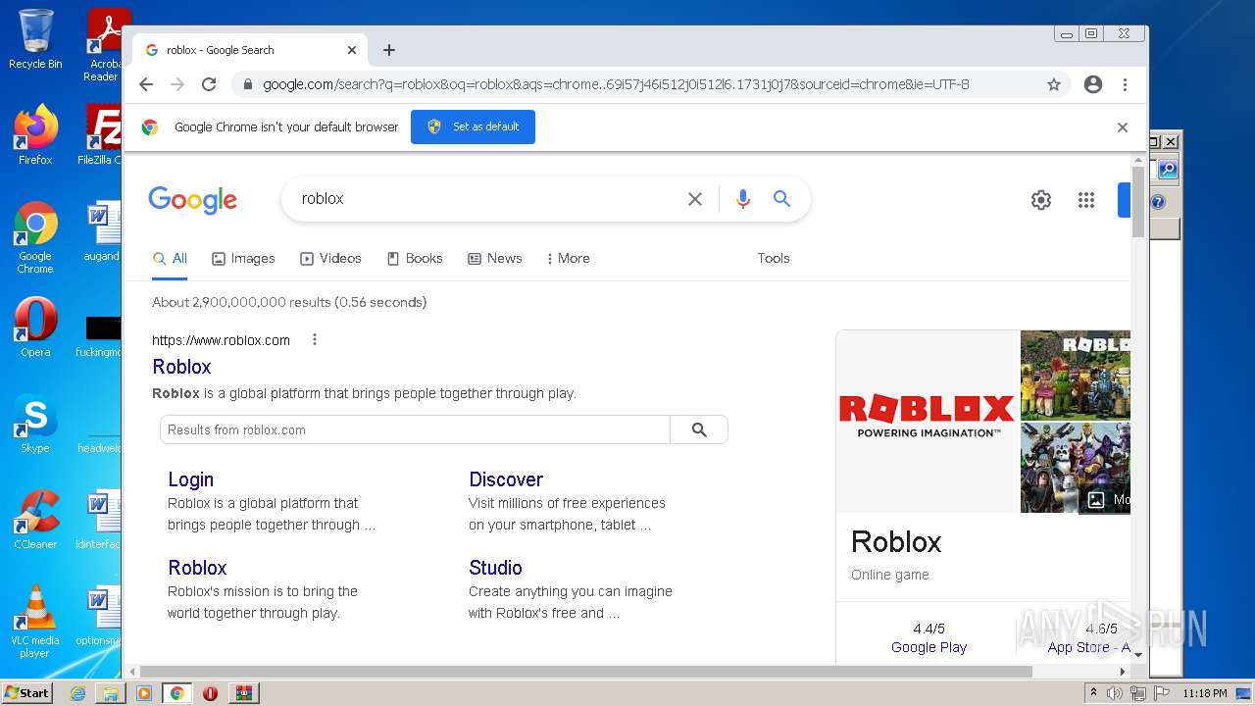Open the Firefox desktop shortcut

pos(35,134)
